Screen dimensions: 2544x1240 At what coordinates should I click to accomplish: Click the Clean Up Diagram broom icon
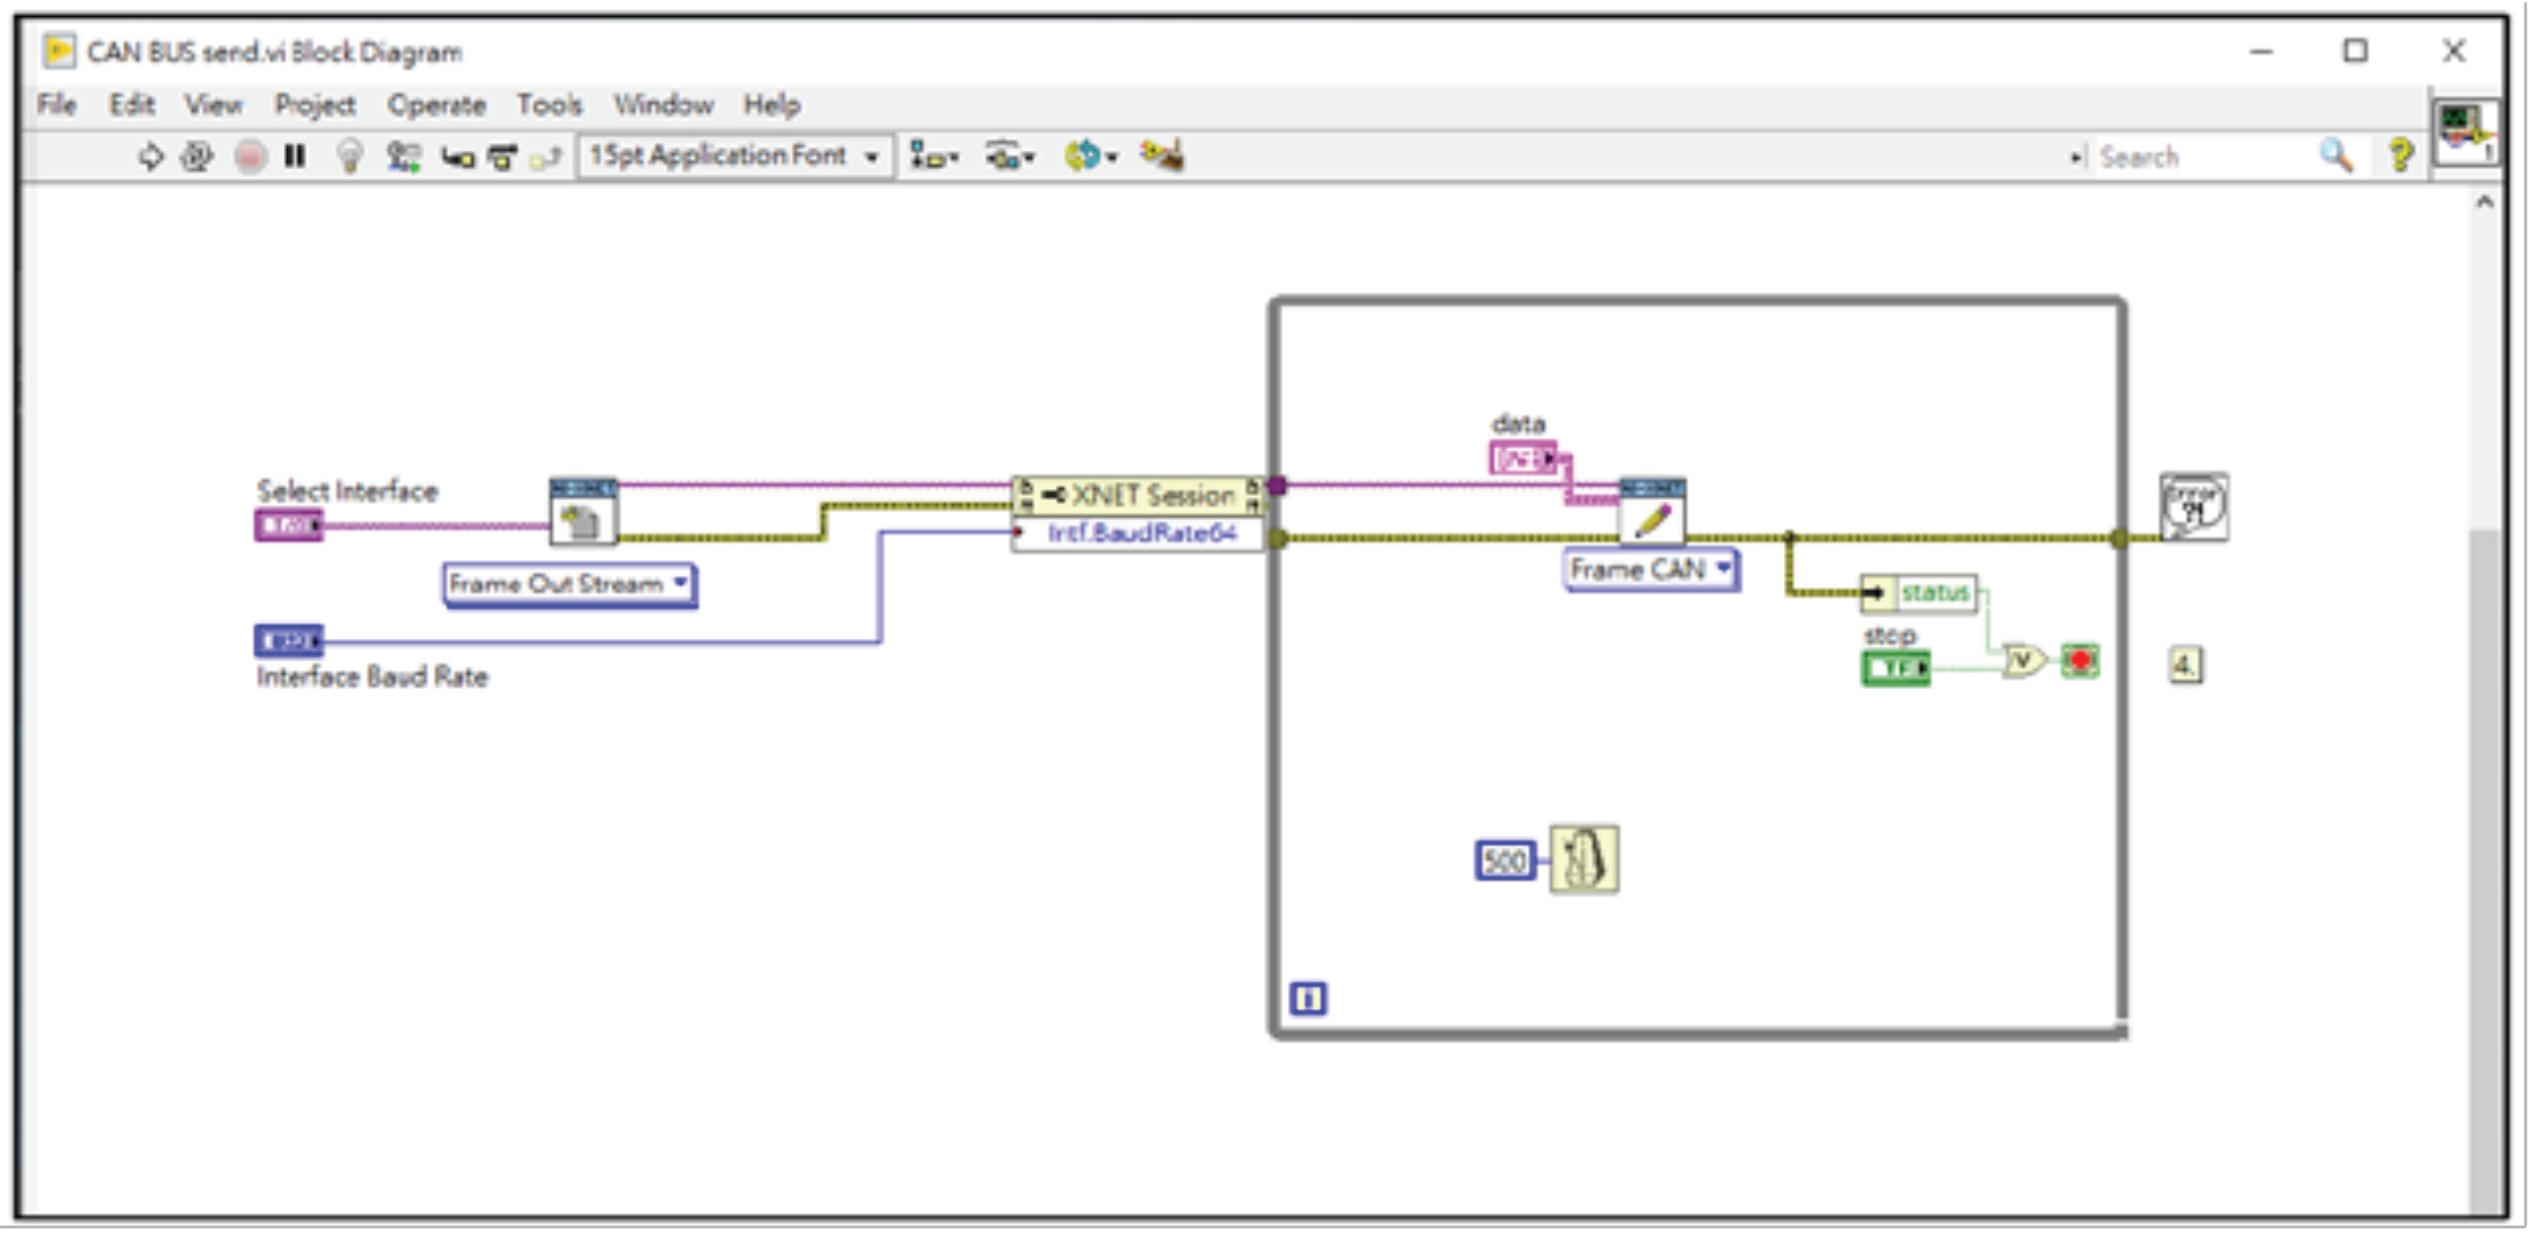pyautogui.click(x=1161, y=156)
